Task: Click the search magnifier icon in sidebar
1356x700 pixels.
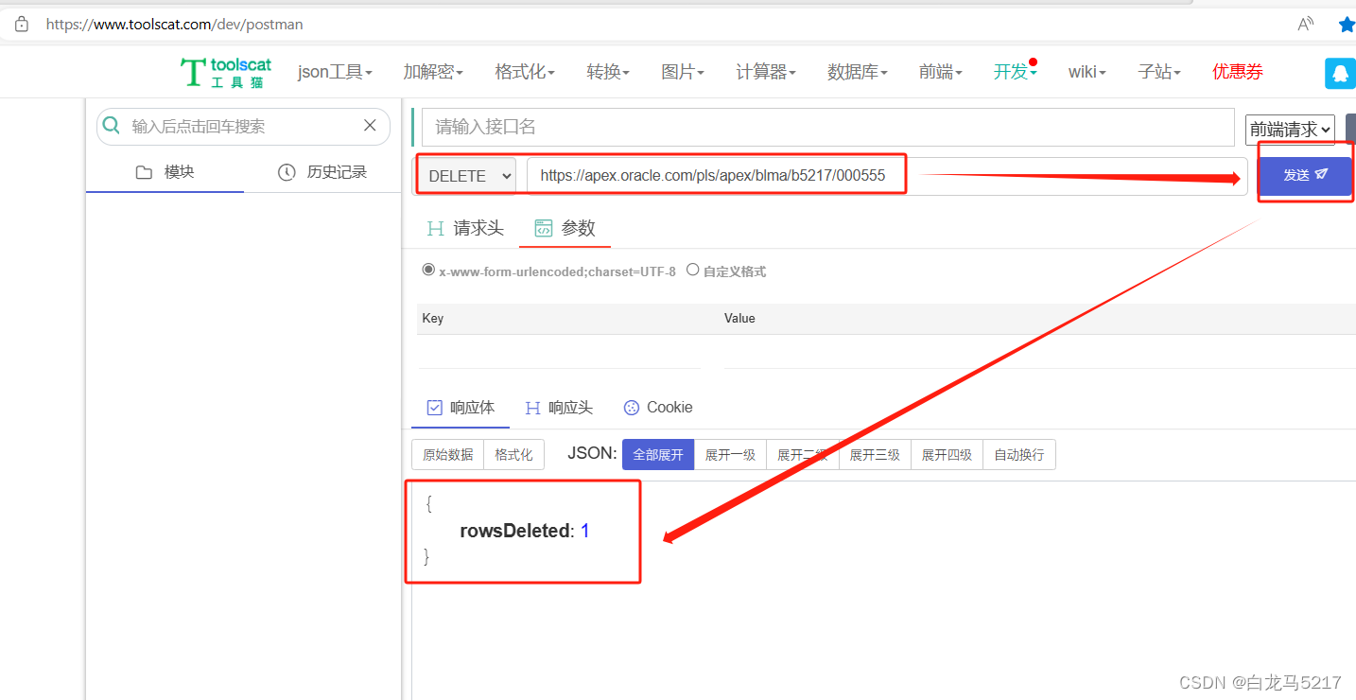Action: [112, 126]
